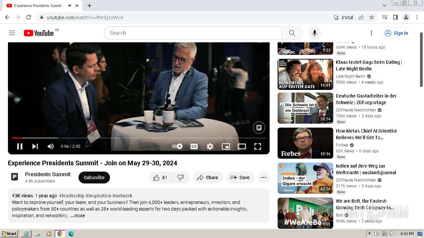Open the MSNBC video thumbnail
The height and width of the screenshot is (238, 424).
point(305,48)
